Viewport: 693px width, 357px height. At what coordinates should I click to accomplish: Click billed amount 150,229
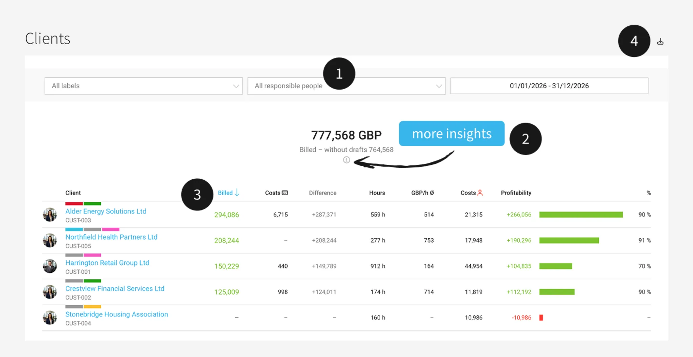226,266
